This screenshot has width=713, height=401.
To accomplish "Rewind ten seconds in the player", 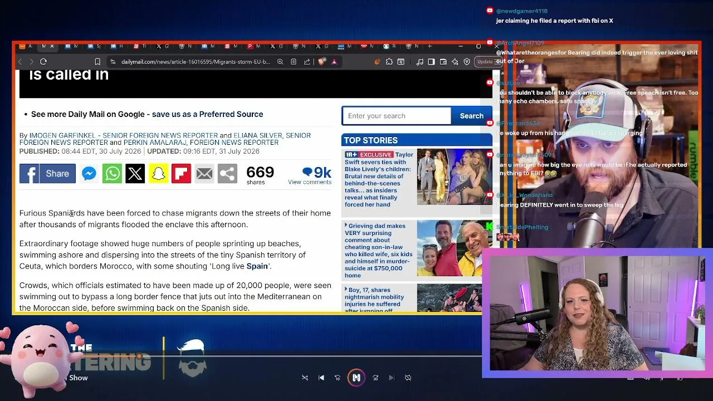I will [338, 378].
